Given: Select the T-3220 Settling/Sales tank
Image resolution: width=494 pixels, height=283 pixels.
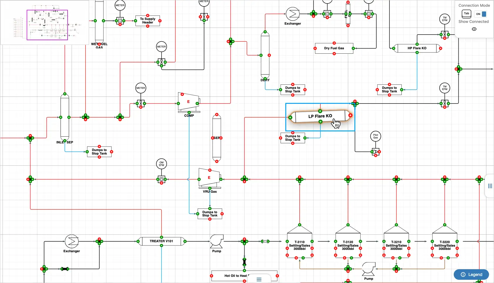Looking at the screenshot, I should tap(444, 245).
